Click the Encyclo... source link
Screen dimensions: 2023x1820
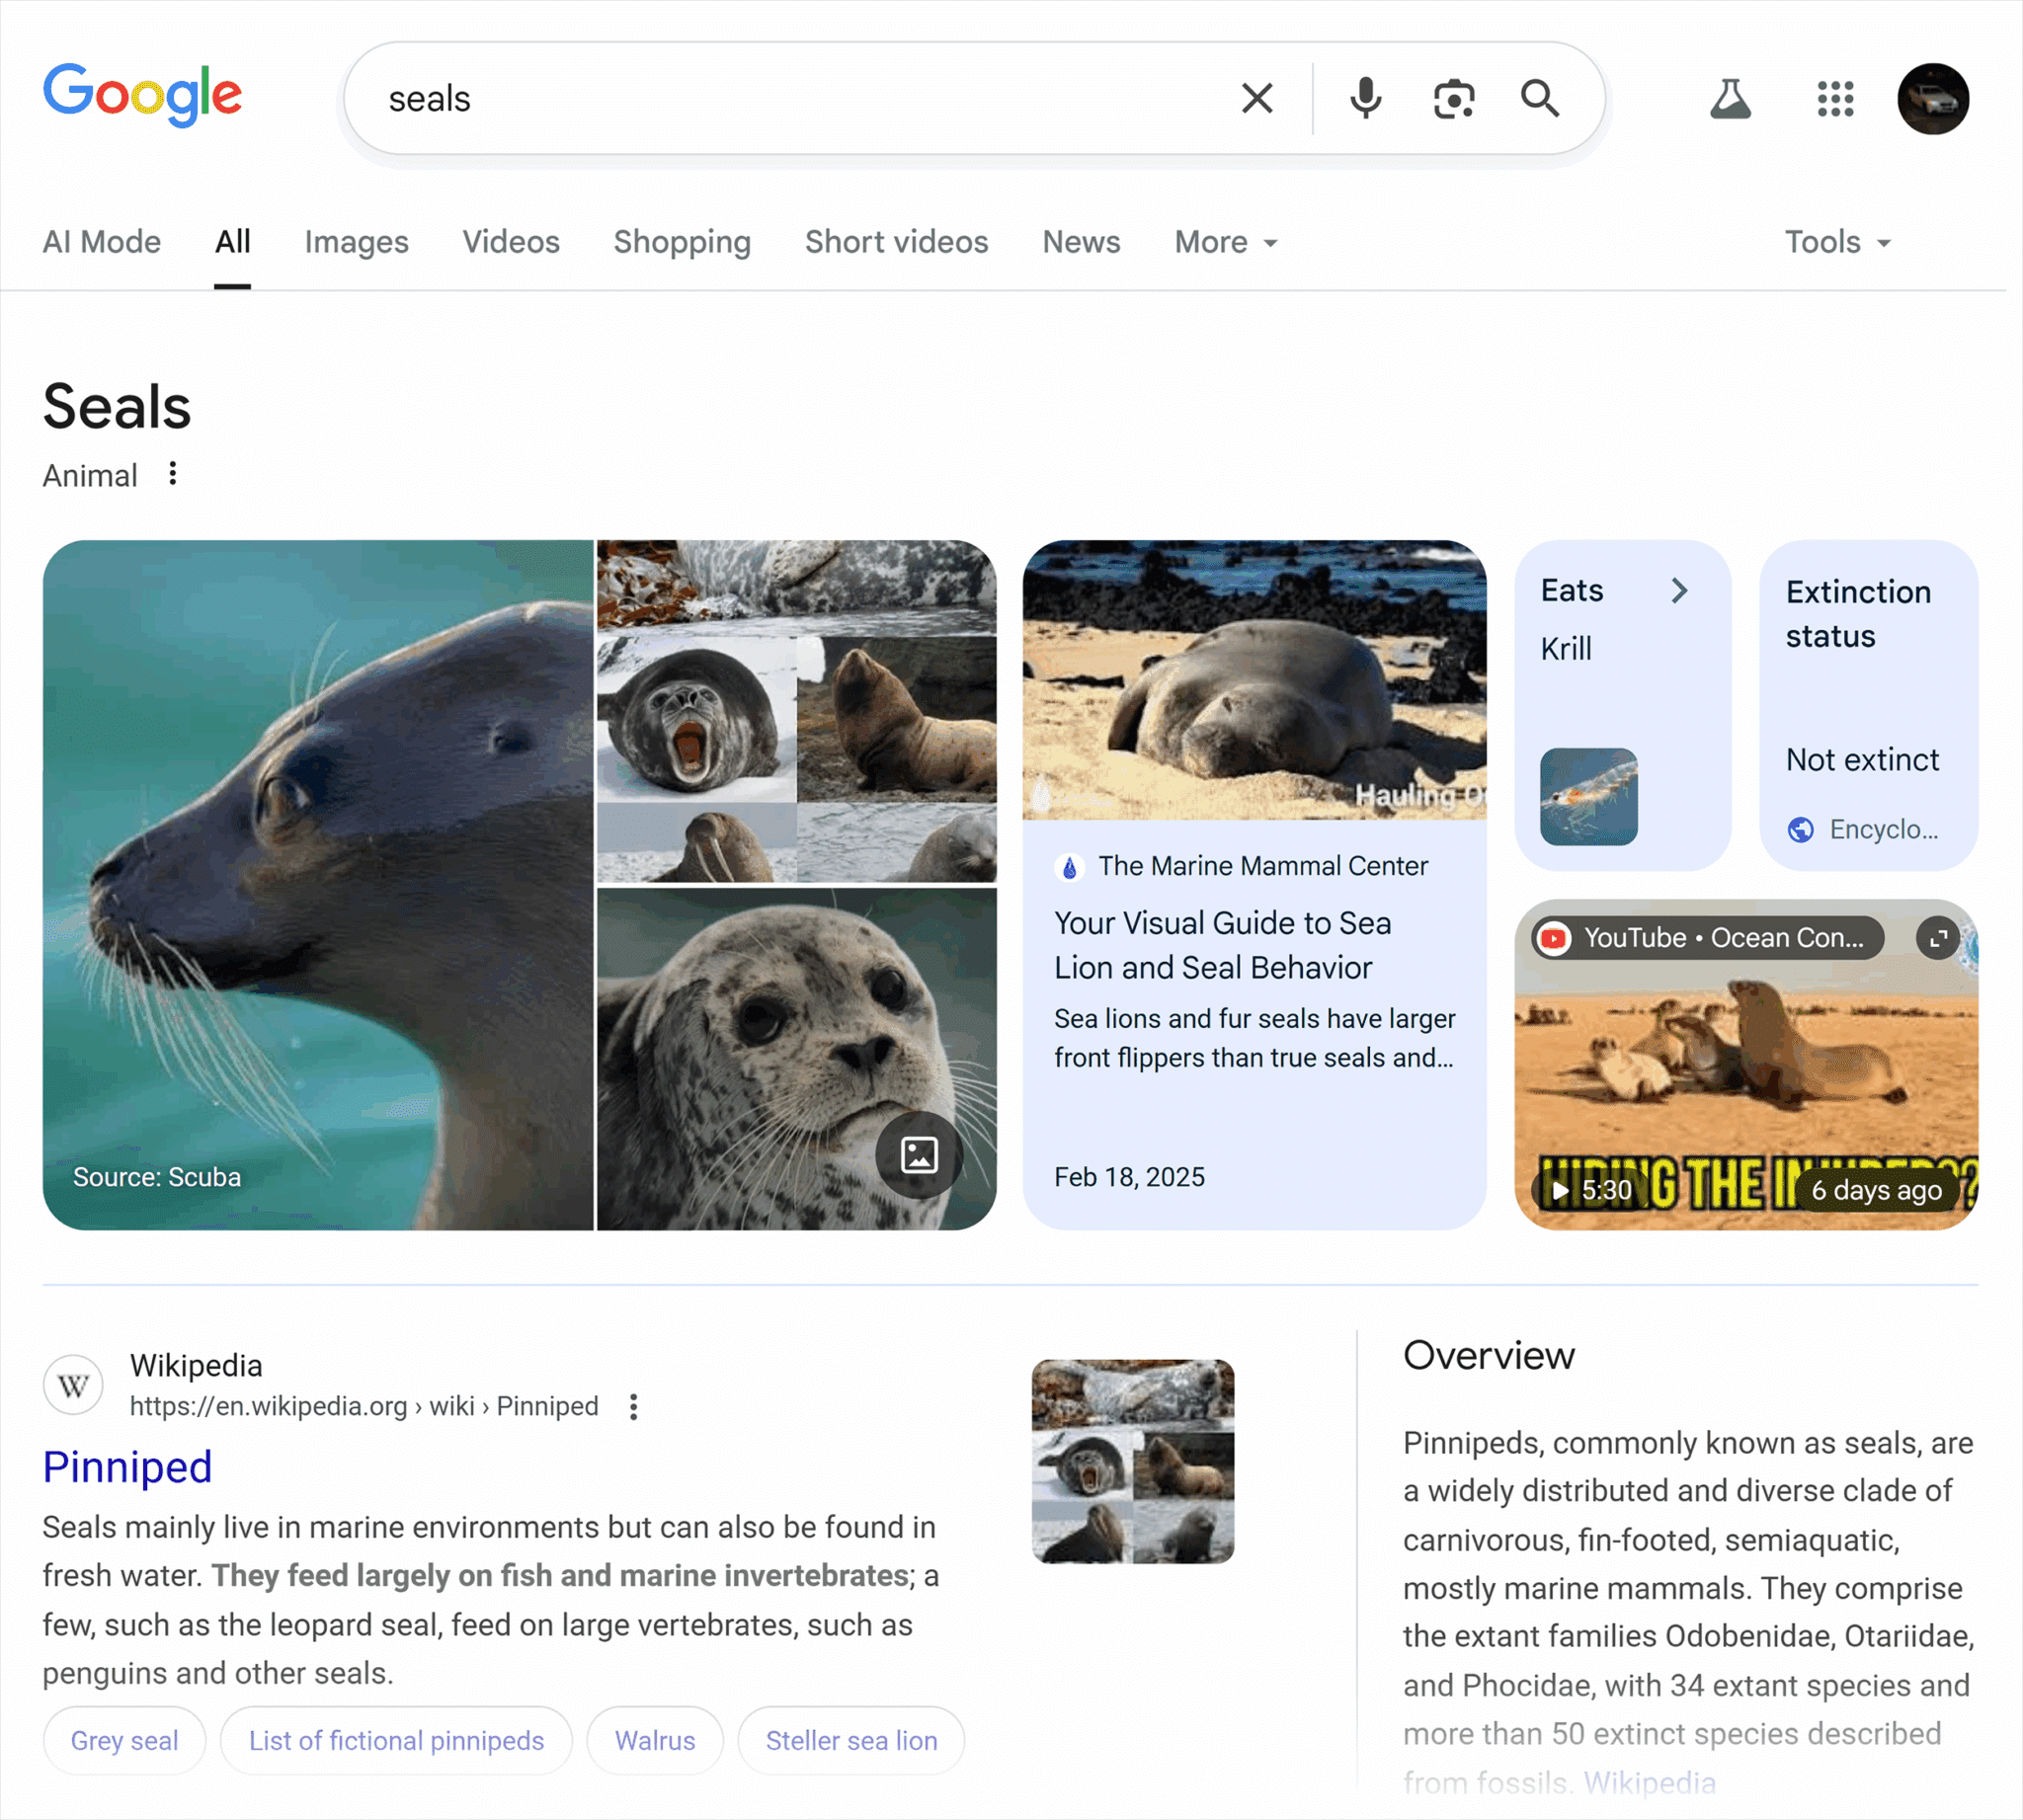[x=1863, y=829]
